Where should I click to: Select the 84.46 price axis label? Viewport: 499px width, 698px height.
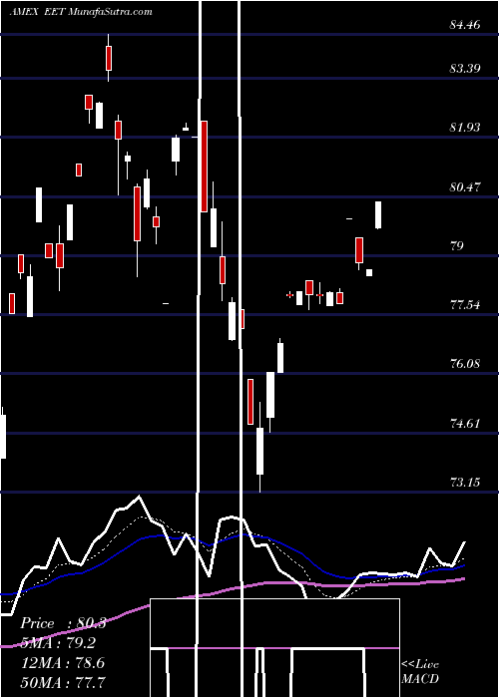click(465, 25)
